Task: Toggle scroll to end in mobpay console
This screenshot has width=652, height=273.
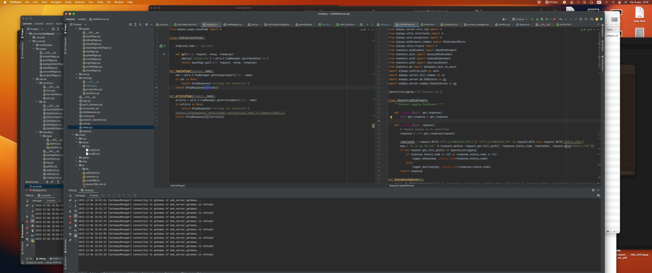Action: [x=75, y=216]
